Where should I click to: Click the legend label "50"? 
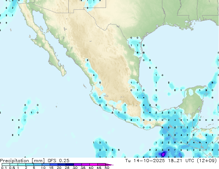click(x=107, y=168)
